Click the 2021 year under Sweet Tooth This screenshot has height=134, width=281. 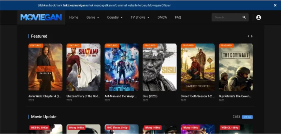183,100
